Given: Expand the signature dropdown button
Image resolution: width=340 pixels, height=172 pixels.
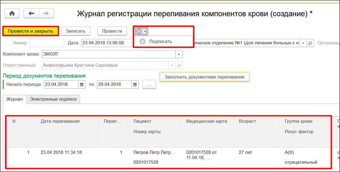Looking at the screenshot, I should pyautogui.click(x=142, y=31).
